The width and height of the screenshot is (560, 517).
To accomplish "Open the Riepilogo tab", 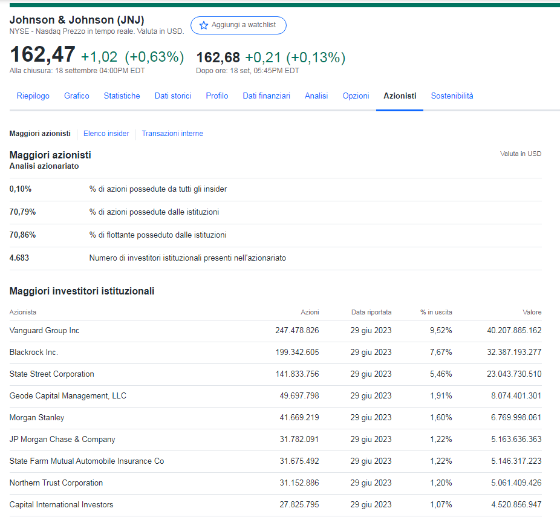I will (33, 96).
